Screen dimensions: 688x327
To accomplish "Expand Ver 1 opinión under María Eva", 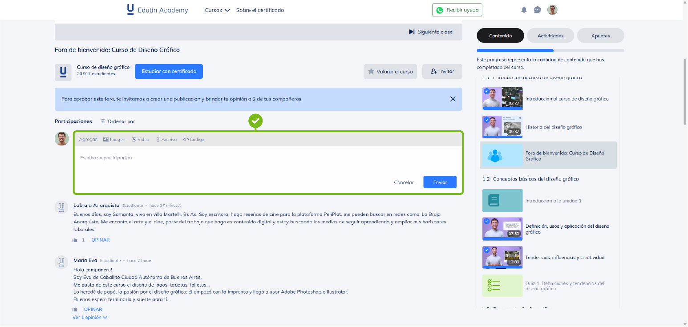I will pos(90,318).
